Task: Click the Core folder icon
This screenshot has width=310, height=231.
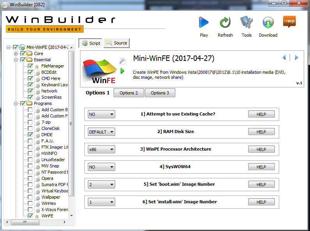Action: coord(29,53)
